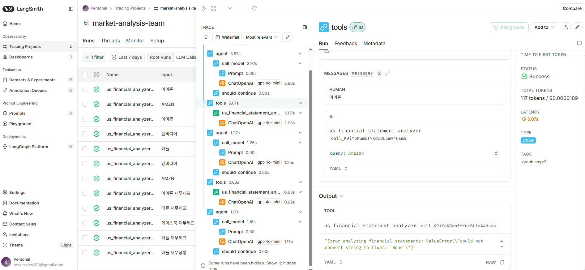Open the Feedback tab

click(346, 43)
